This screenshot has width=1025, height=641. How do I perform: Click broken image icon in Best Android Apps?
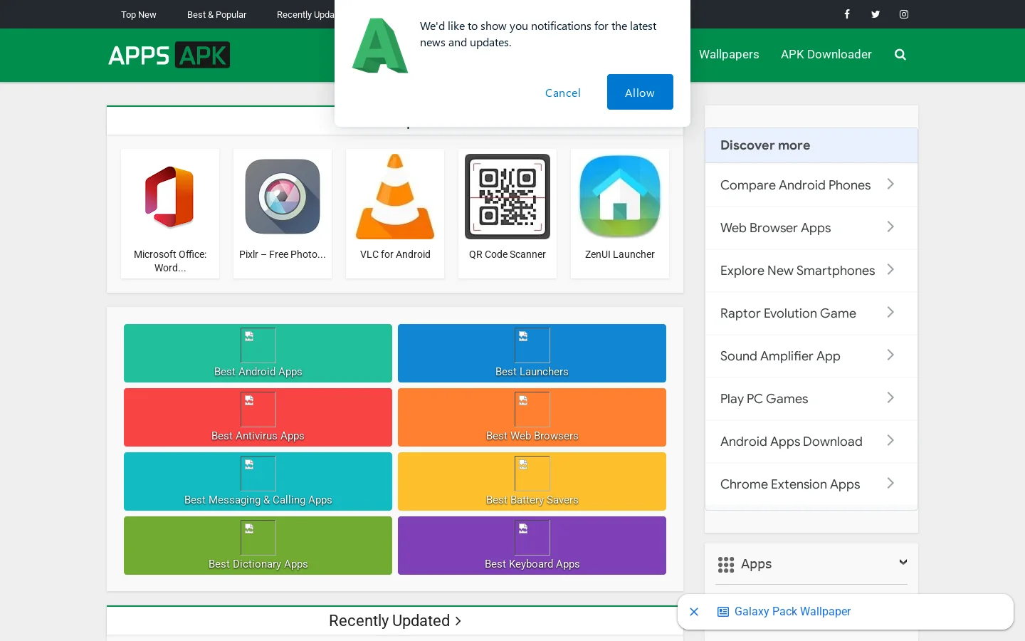[x=258, y=345]
